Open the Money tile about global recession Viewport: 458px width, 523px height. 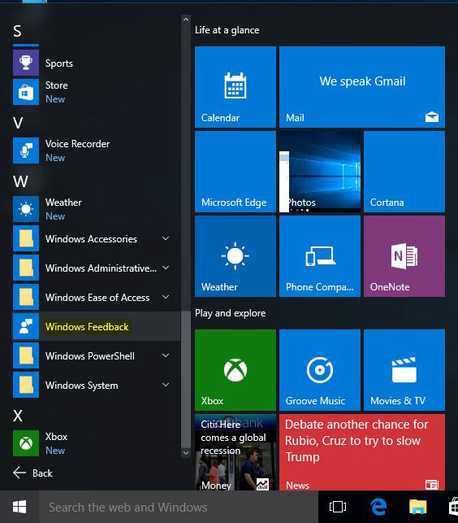point(235,452)
